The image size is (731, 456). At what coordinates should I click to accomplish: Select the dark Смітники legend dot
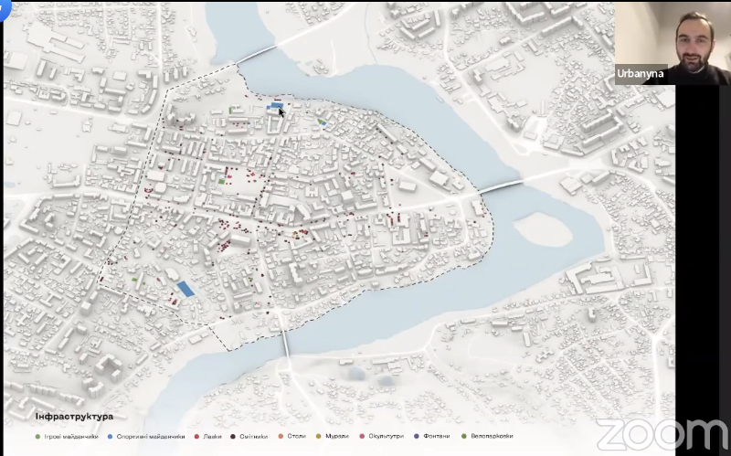[x=234, y=436]
